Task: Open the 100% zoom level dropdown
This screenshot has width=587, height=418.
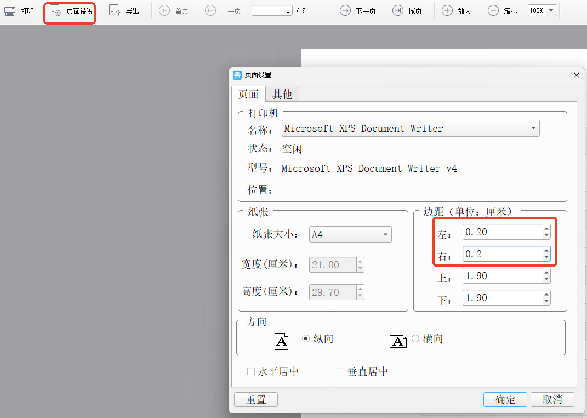Action: [x=551, y=10]
